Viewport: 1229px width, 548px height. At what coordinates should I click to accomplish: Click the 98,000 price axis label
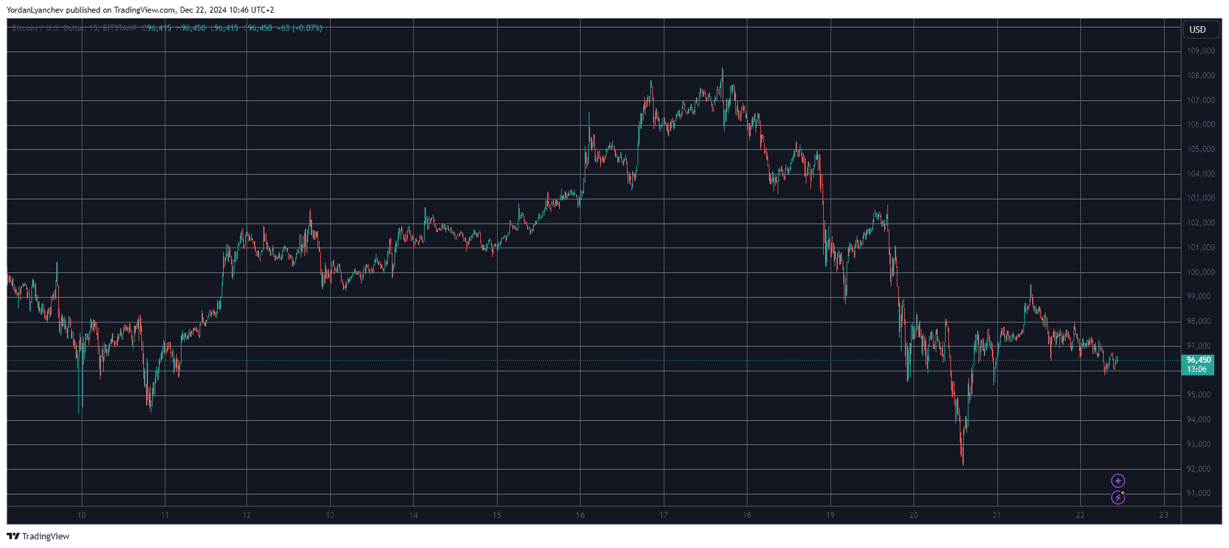coord(1199,321)
